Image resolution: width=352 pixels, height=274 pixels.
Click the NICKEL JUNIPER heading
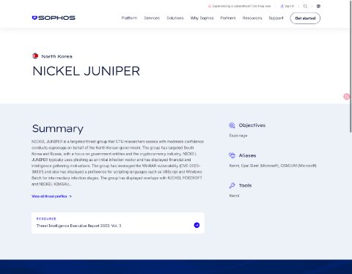[x=86, y=71]
